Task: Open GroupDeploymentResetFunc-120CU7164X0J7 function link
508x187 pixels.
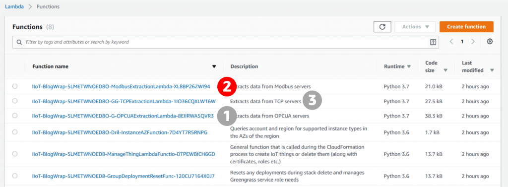Action: point(124,176)
